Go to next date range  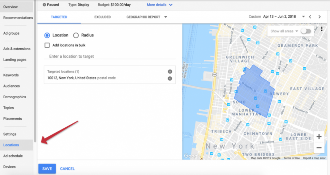point(319,17)
